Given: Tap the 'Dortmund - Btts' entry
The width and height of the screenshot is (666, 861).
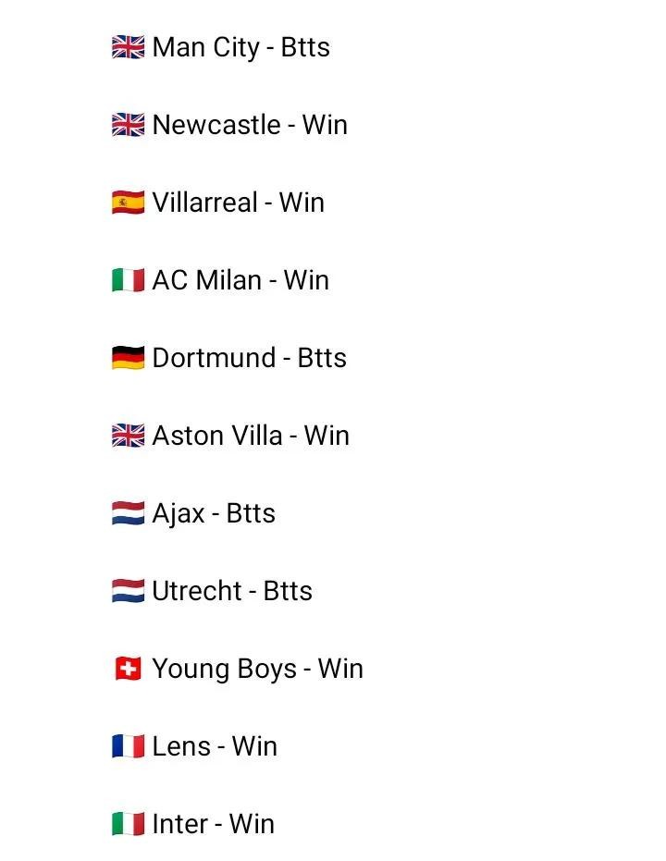Looking at the screenshot, I should click(249, 358).
